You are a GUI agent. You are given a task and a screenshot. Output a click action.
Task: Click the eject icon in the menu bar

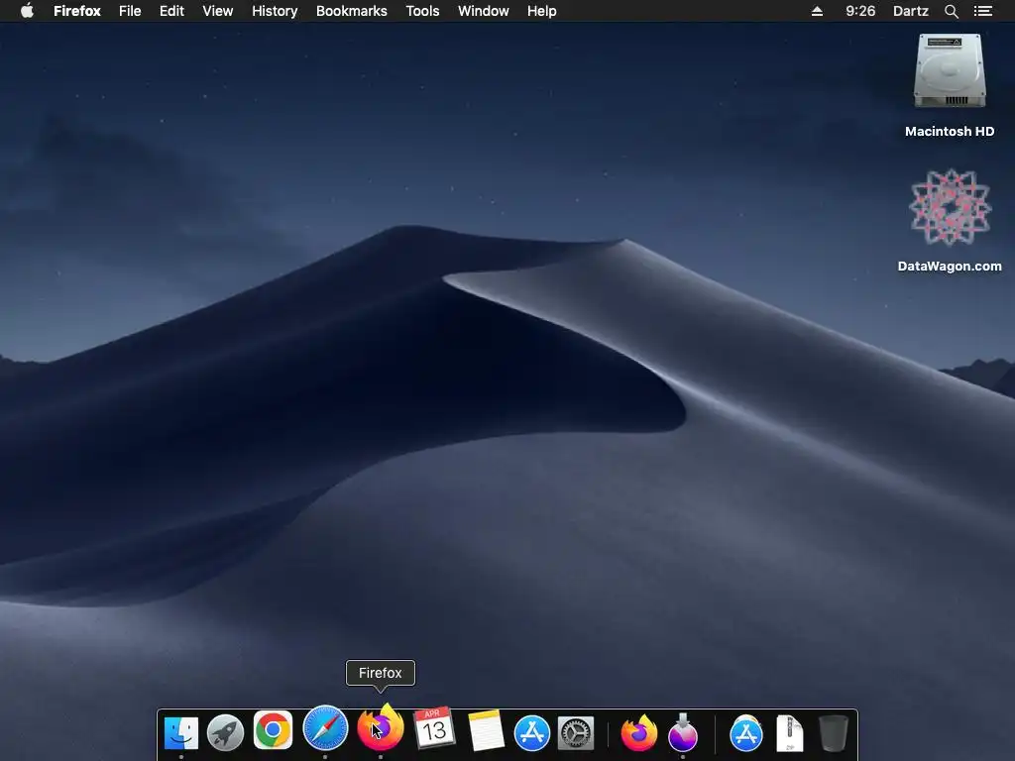(x=817, y=11)
